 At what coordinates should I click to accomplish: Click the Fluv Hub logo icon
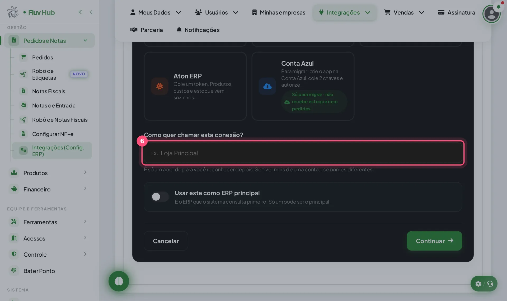tap(13, 12)
